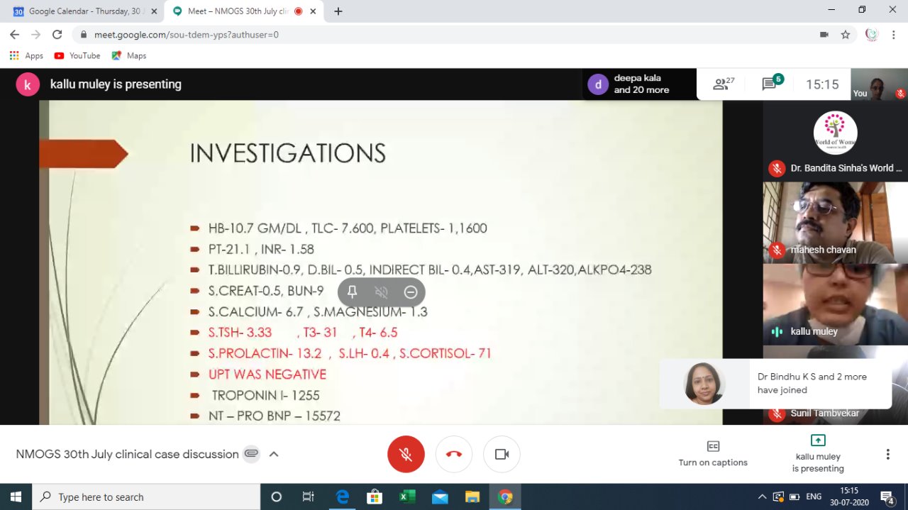This screenshot has height=510, width=908.
Task: Remove presentation using the minus circle icon
Action: pos(411,292)
